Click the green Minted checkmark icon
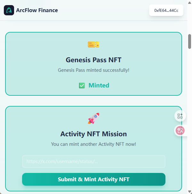This screenshot has height=194, width=192. [82, 86]
